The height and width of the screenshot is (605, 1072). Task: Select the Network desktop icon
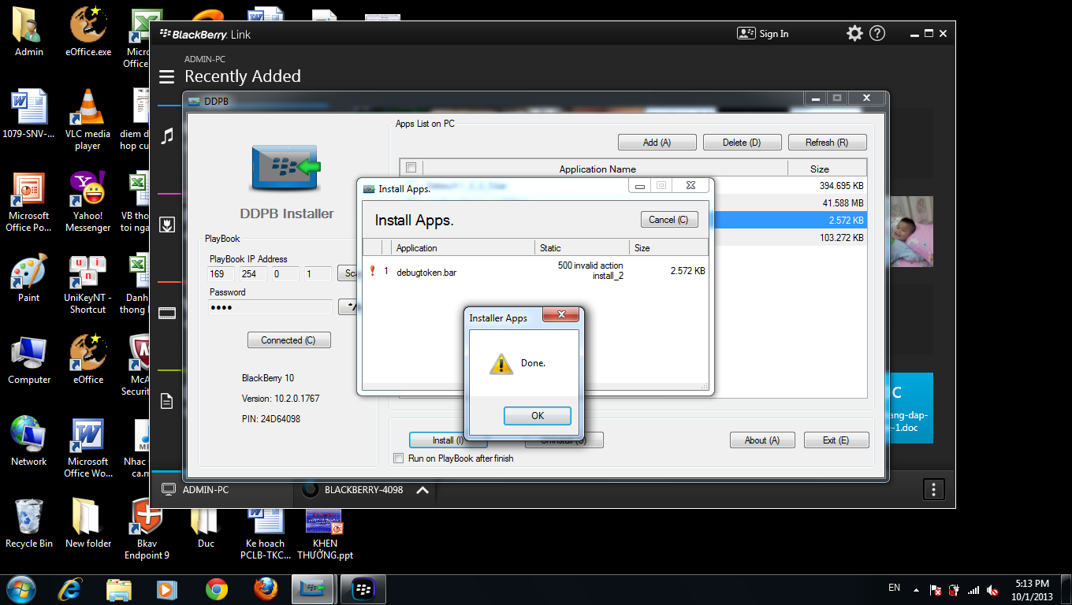29,442
